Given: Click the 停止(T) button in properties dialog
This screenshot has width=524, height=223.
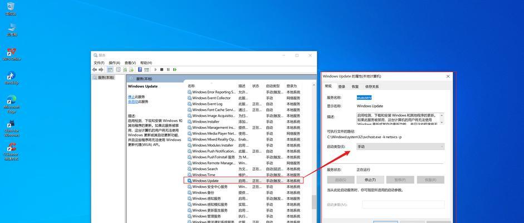Looking at the screenshot, I should 370,180.
